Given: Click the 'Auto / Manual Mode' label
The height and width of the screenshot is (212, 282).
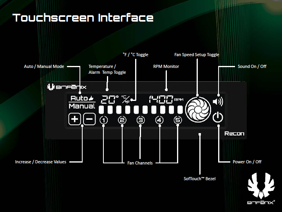Looking at the screenshot, I should pos(44,66).
